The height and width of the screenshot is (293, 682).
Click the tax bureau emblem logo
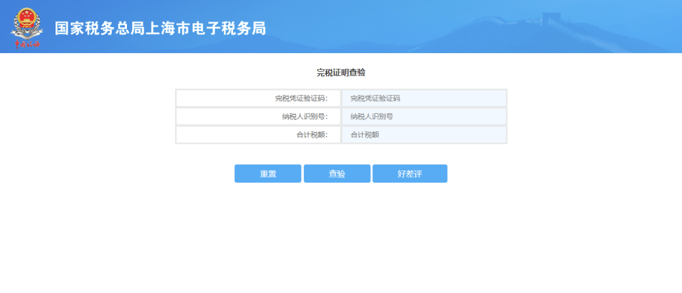[x=27, y=28]
